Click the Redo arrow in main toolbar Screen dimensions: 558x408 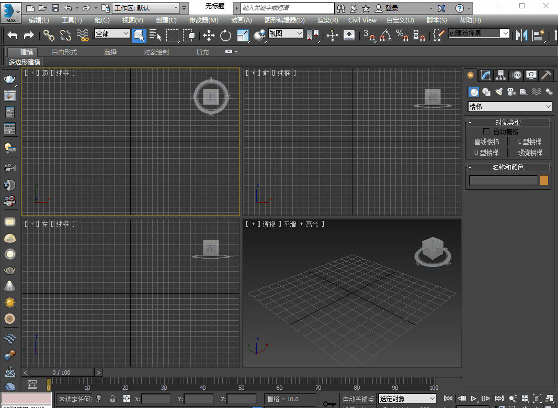pos(29,35)
